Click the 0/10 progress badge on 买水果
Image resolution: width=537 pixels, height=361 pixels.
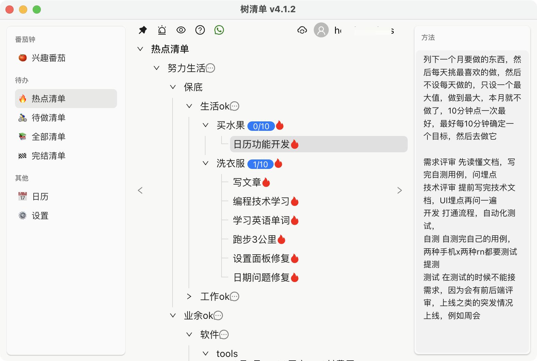pyautogui.click(x=261, y=126)
